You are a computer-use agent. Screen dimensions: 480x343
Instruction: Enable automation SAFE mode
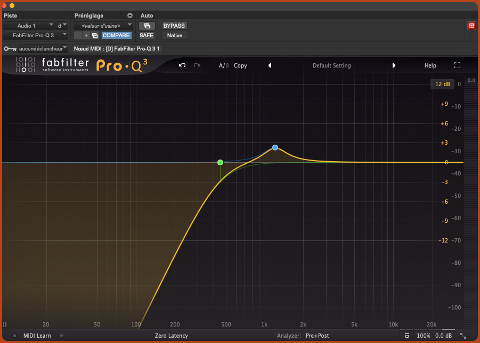[147, 35]
